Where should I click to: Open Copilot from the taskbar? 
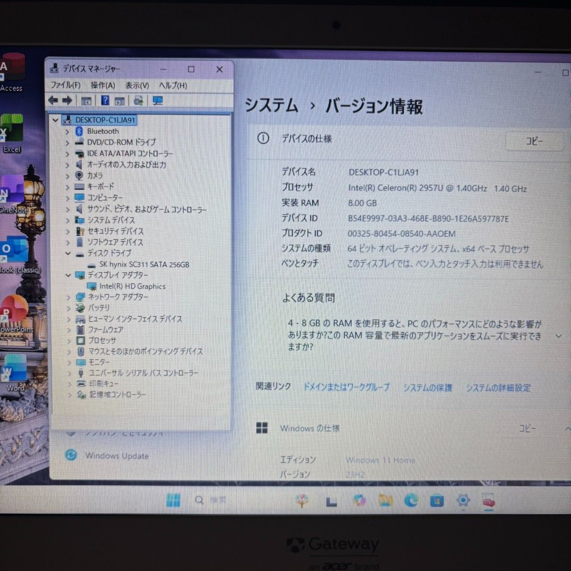pos(359,501)
